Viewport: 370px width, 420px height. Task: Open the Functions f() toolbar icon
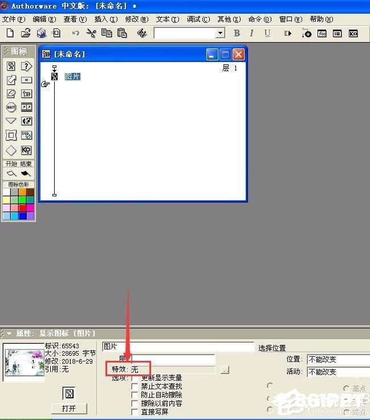(322, 34)
